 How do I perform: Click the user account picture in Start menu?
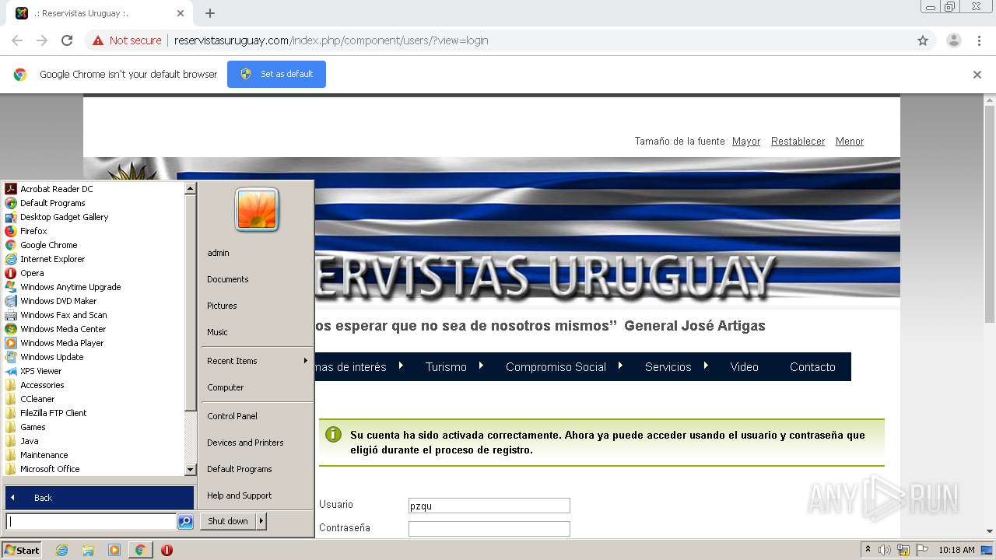coord(257,209)
